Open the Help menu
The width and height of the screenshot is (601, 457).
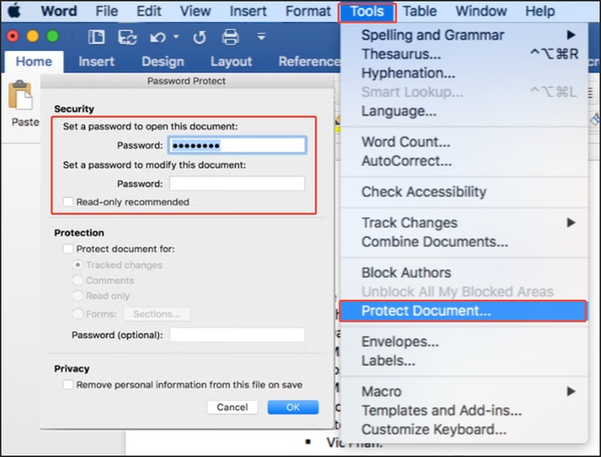point(540,11)
